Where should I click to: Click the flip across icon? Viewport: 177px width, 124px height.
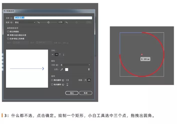coord(67,84)
